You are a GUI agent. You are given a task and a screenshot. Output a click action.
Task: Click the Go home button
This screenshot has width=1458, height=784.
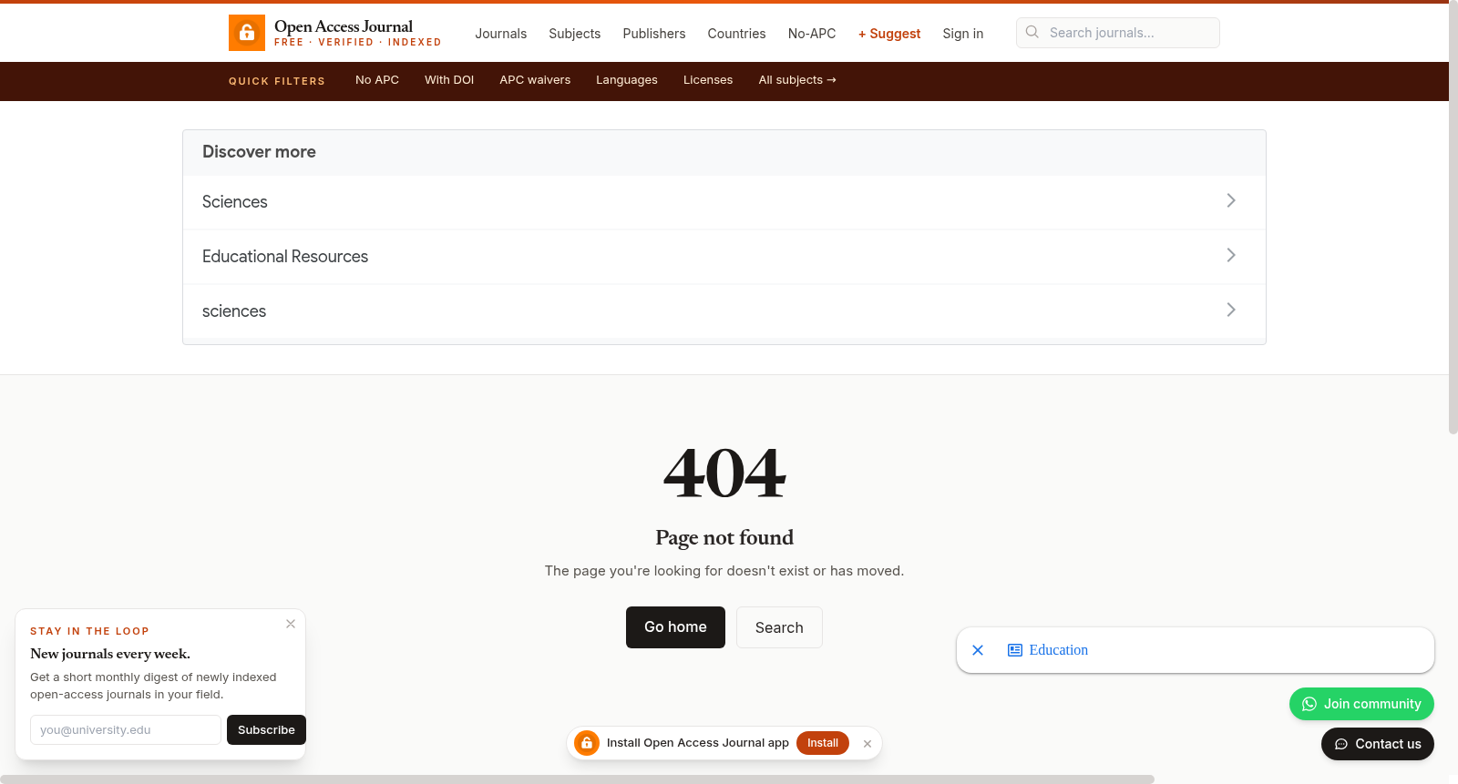pos(675,627)
